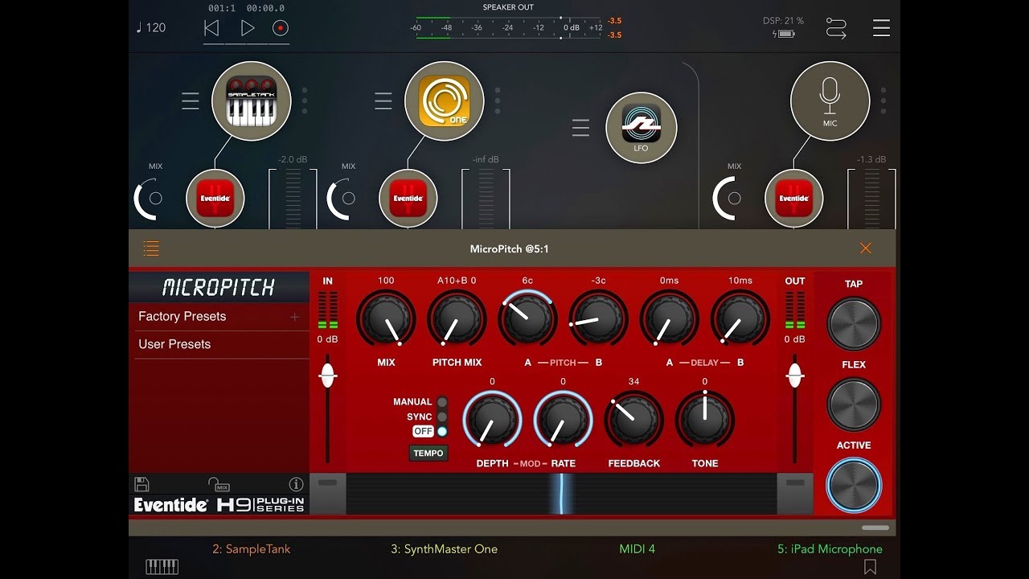
Task: Click the DELAY A knob showing 0ms
Action: tap(669, 318)
